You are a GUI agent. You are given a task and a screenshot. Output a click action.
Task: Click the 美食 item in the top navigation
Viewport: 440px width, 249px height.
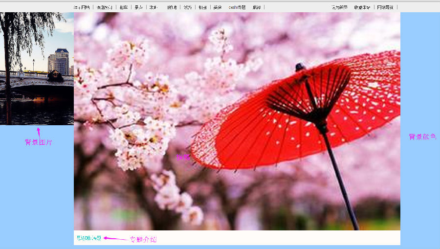218,7
